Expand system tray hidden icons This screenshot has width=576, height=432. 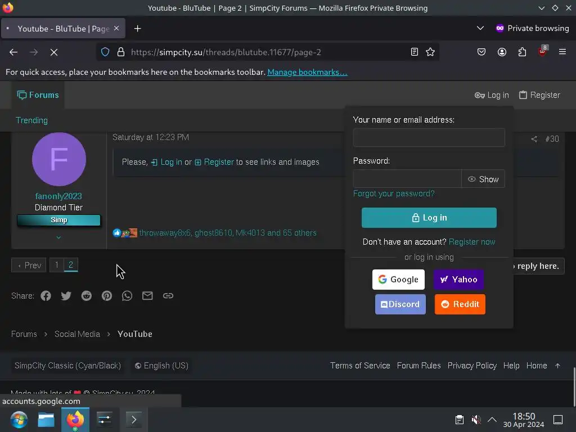click(x=492, y=420)
